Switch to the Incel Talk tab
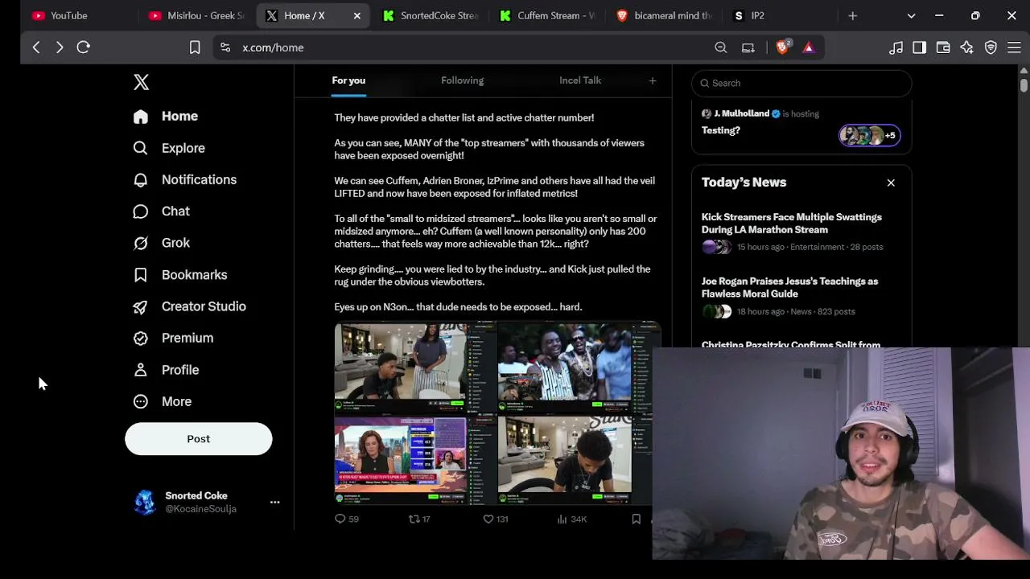Viewport: 1030px width, 579px height. pos(580,80)
